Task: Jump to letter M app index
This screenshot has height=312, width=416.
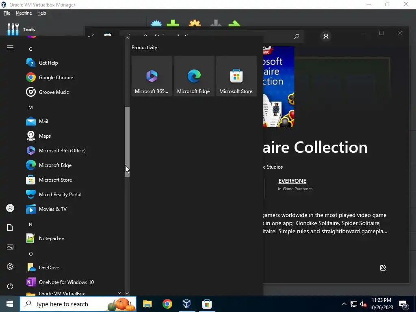Action: [x=30, y=107]
